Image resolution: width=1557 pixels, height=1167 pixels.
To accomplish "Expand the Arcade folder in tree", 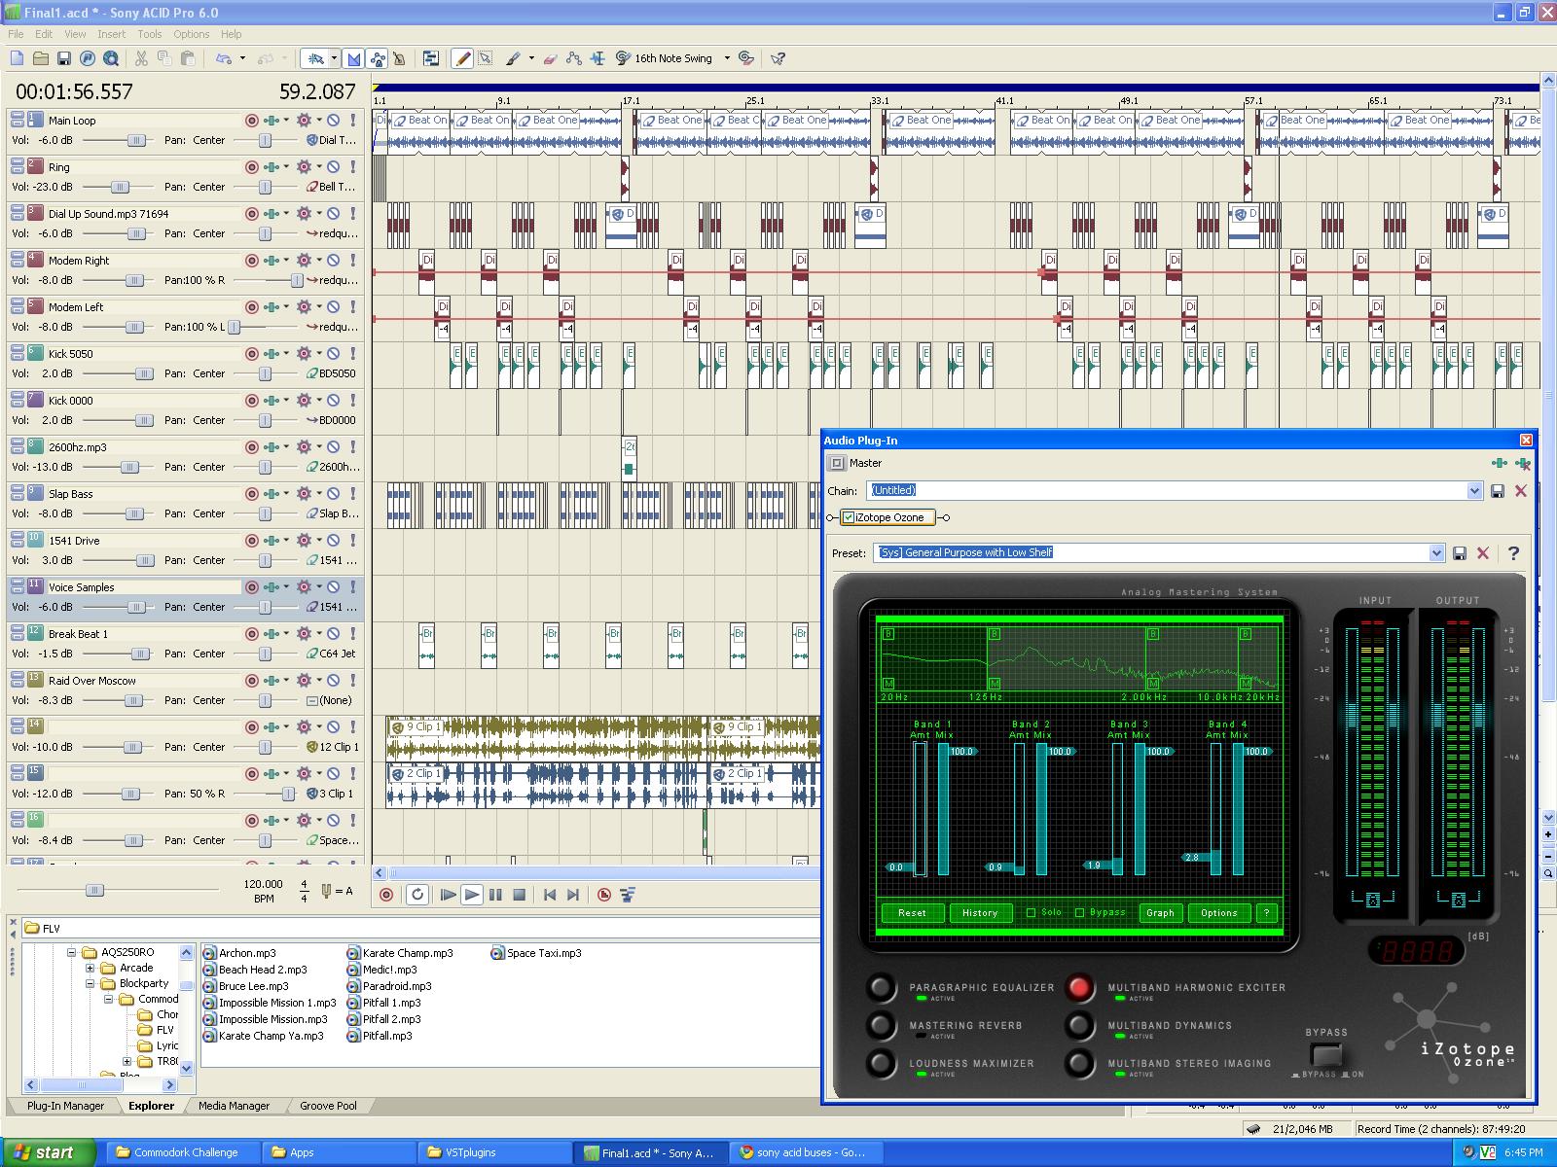I will tap(90, 968).
